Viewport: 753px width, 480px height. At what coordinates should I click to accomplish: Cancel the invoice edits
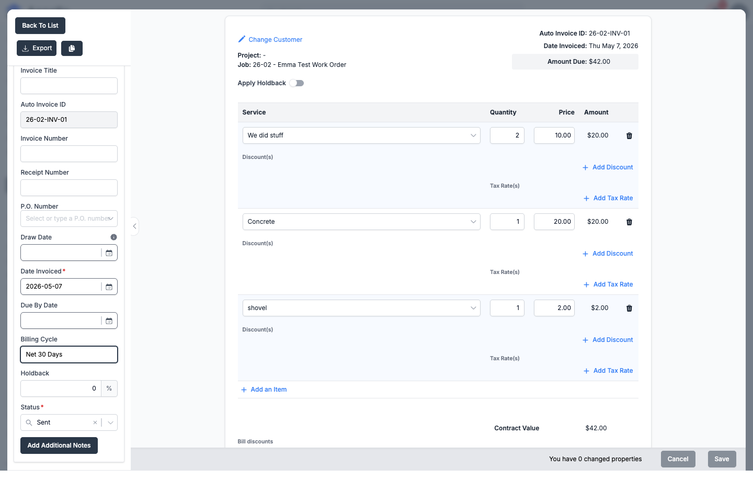[678, 459]
